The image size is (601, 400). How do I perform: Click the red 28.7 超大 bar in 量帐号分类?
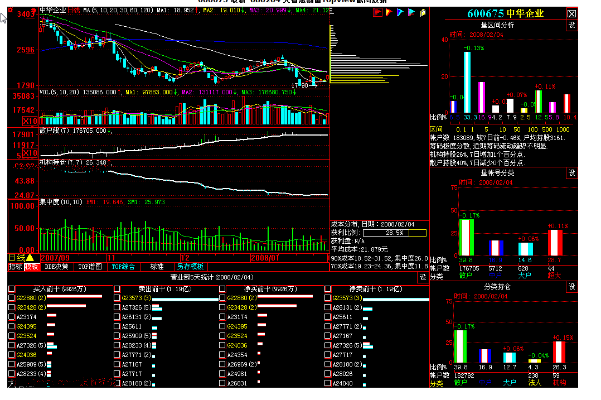(555, 242)
